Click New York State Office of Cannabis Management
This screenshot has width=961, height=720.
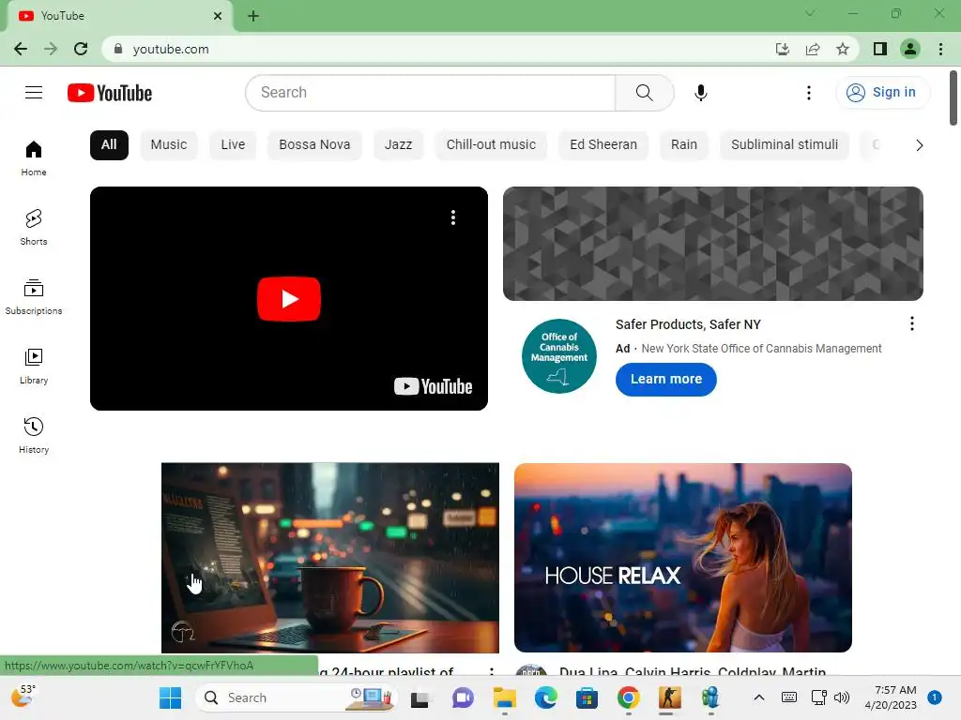coord(761,349)
